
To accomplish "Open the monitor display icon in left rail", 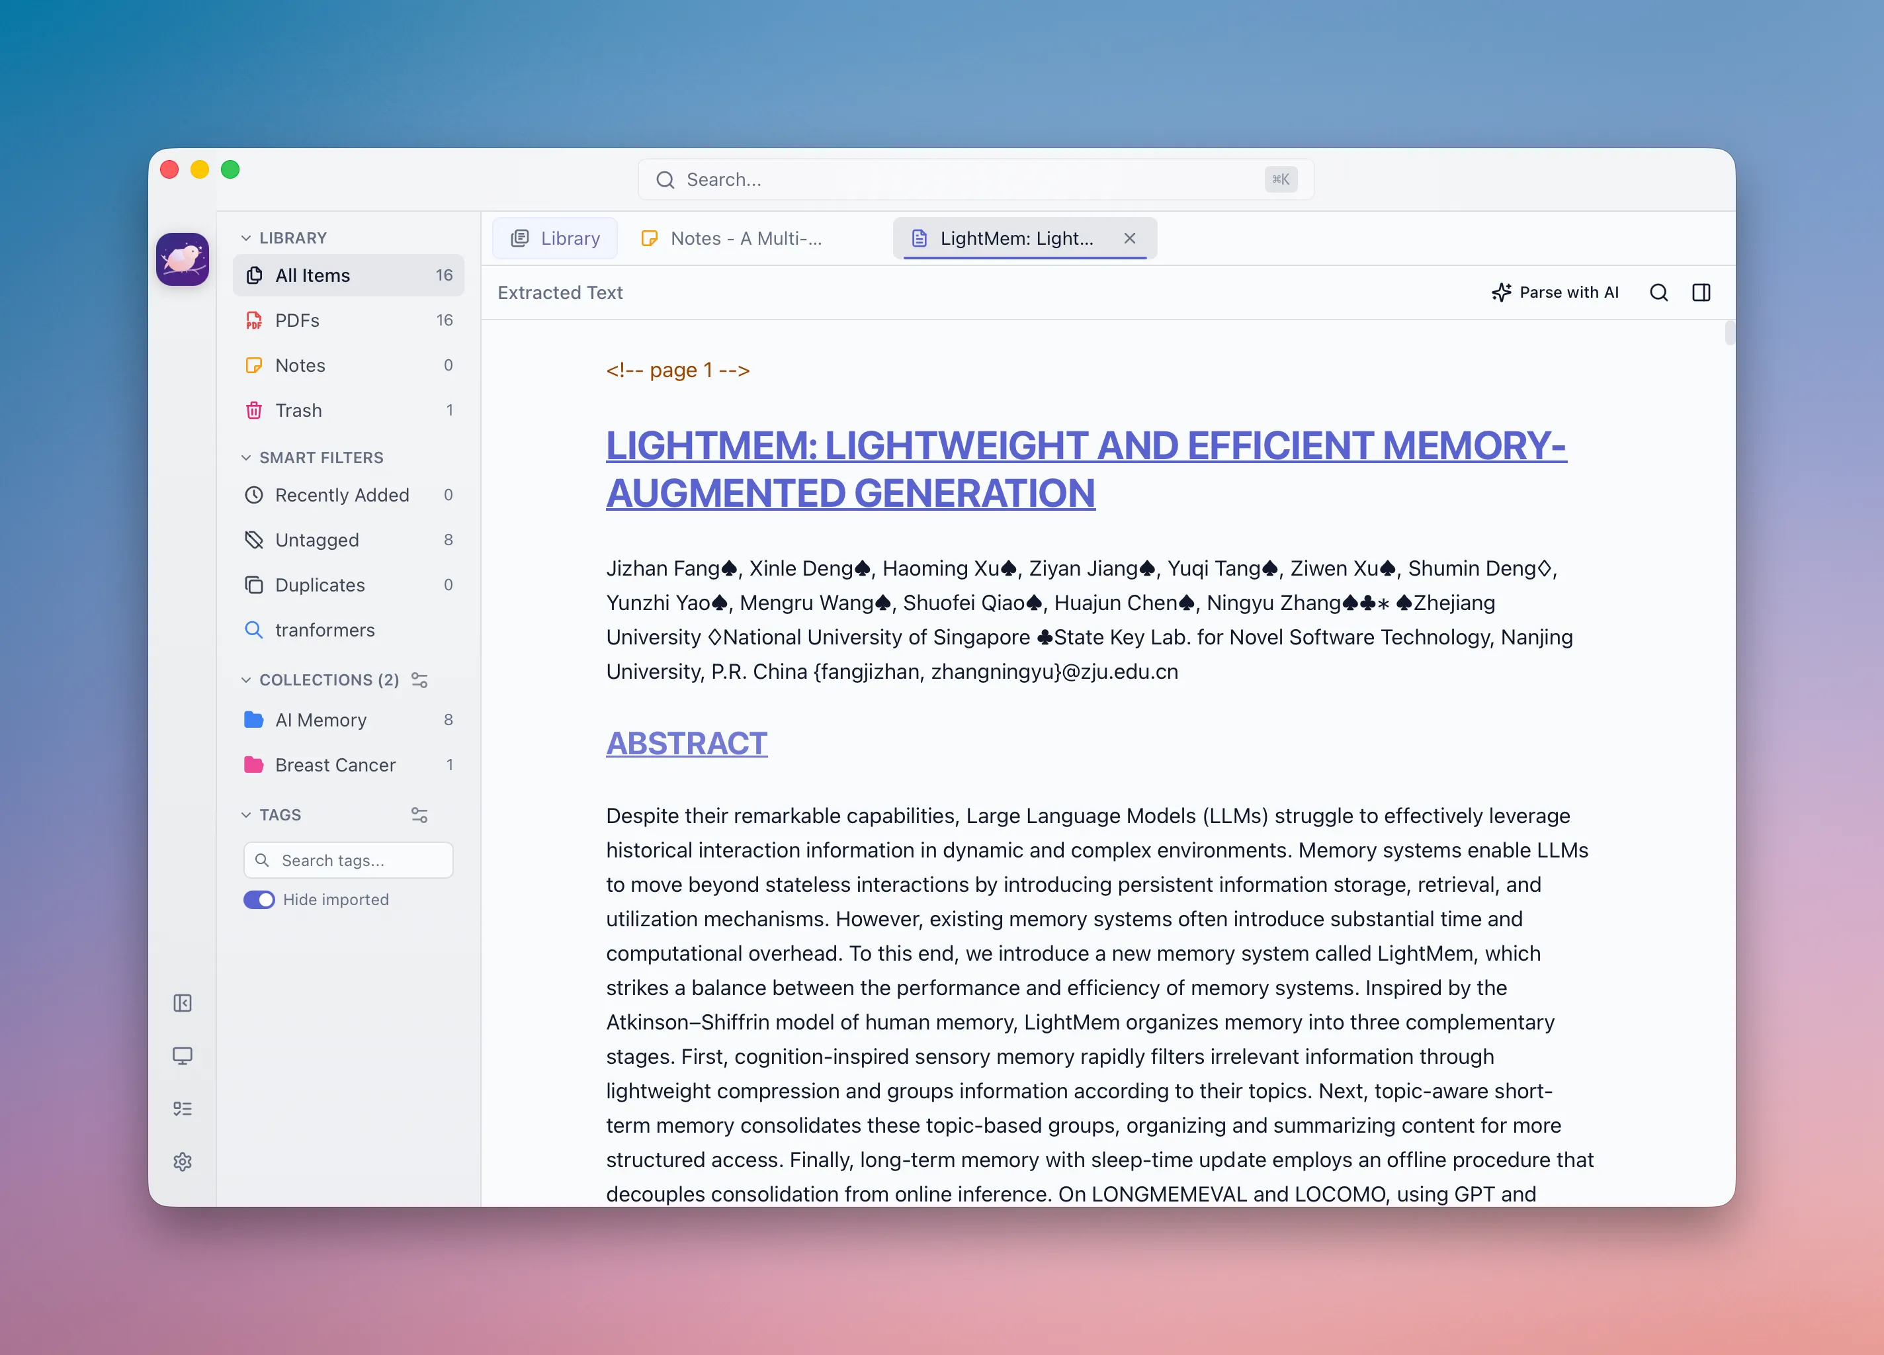I will [x=182, y=1055].
